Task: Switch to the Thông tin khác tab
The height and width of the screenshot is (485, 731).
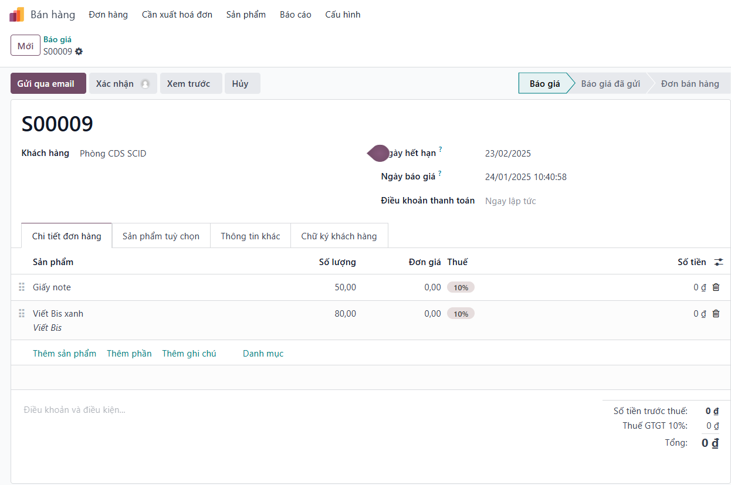Action: 251,236
